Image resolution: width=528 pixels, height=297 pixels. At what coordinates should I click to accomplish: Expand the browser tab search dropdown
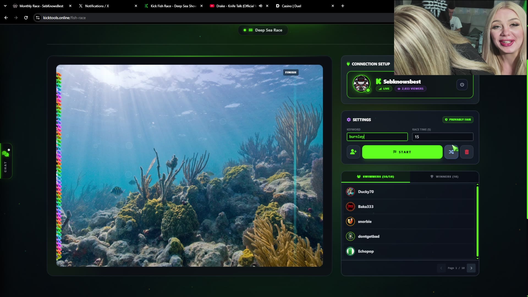5,6
